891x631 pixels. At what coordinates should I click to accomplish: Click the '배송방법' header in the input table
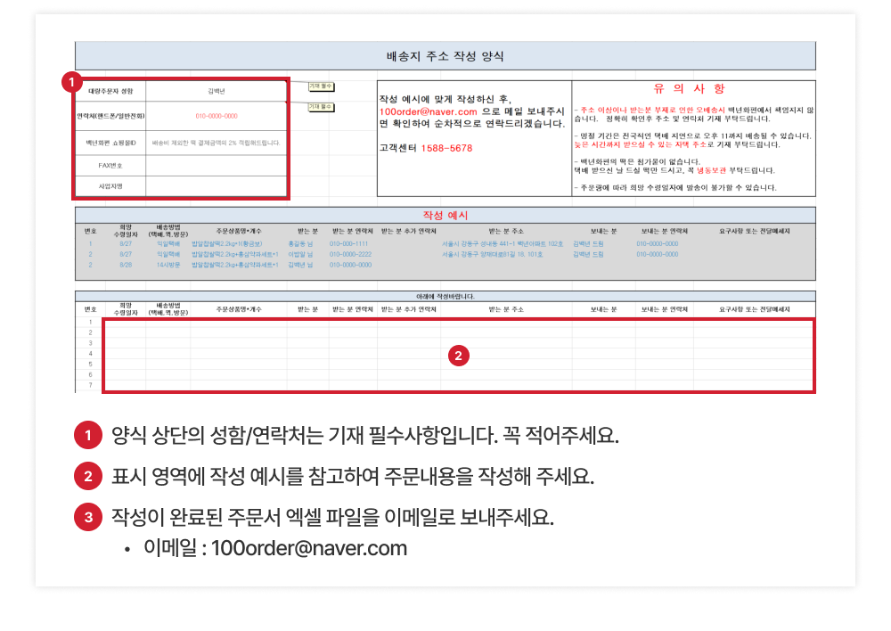pyautogui.click(x=168, y=309)
